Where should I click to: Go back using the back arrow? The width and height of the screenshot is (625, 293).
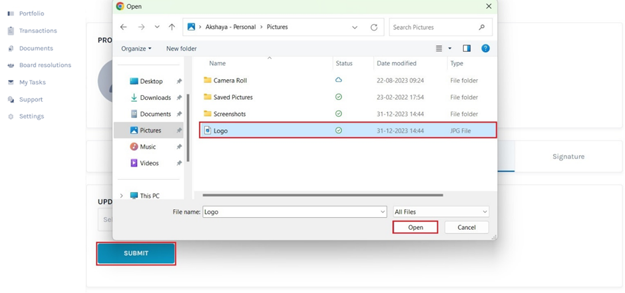[124, 27]
